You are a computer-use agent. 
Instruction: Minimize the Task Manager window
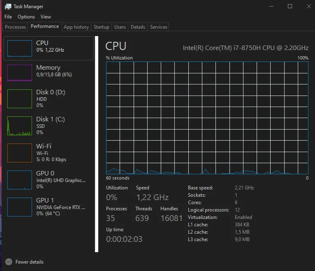[271, 7]
